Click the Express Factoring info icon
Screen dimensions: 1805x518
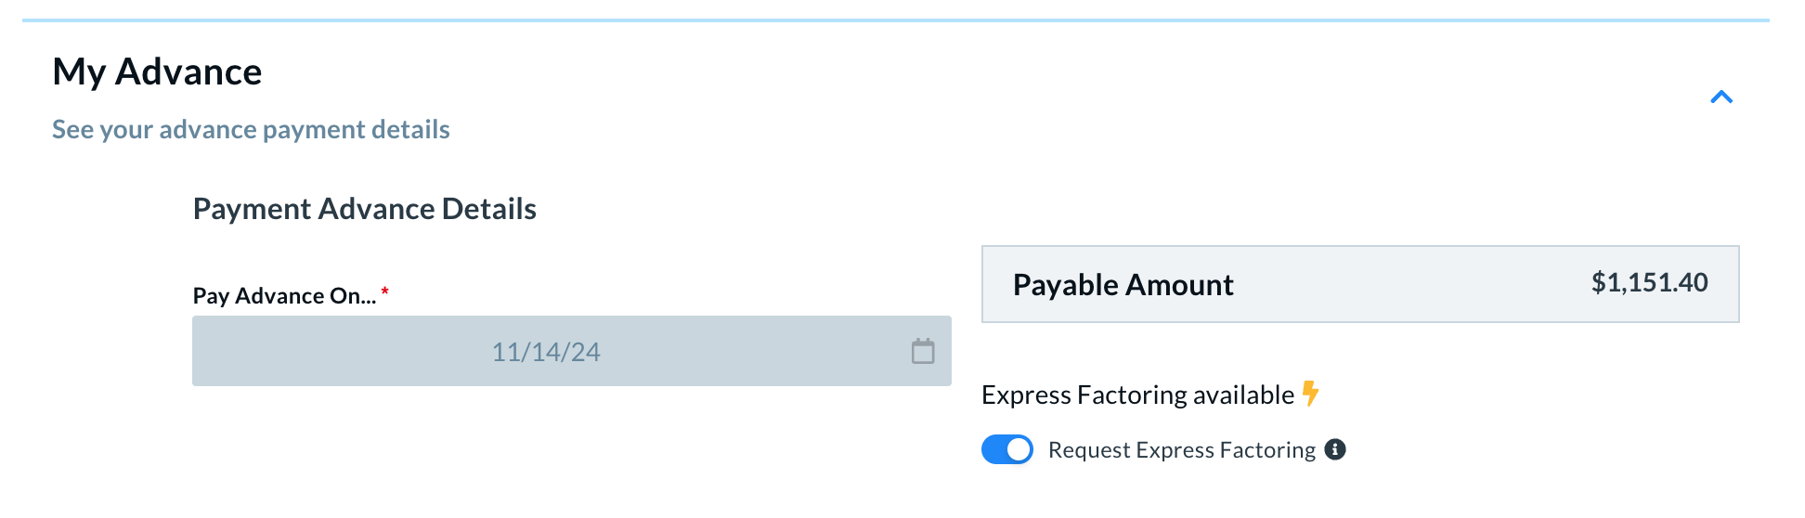pos(1335,449)
